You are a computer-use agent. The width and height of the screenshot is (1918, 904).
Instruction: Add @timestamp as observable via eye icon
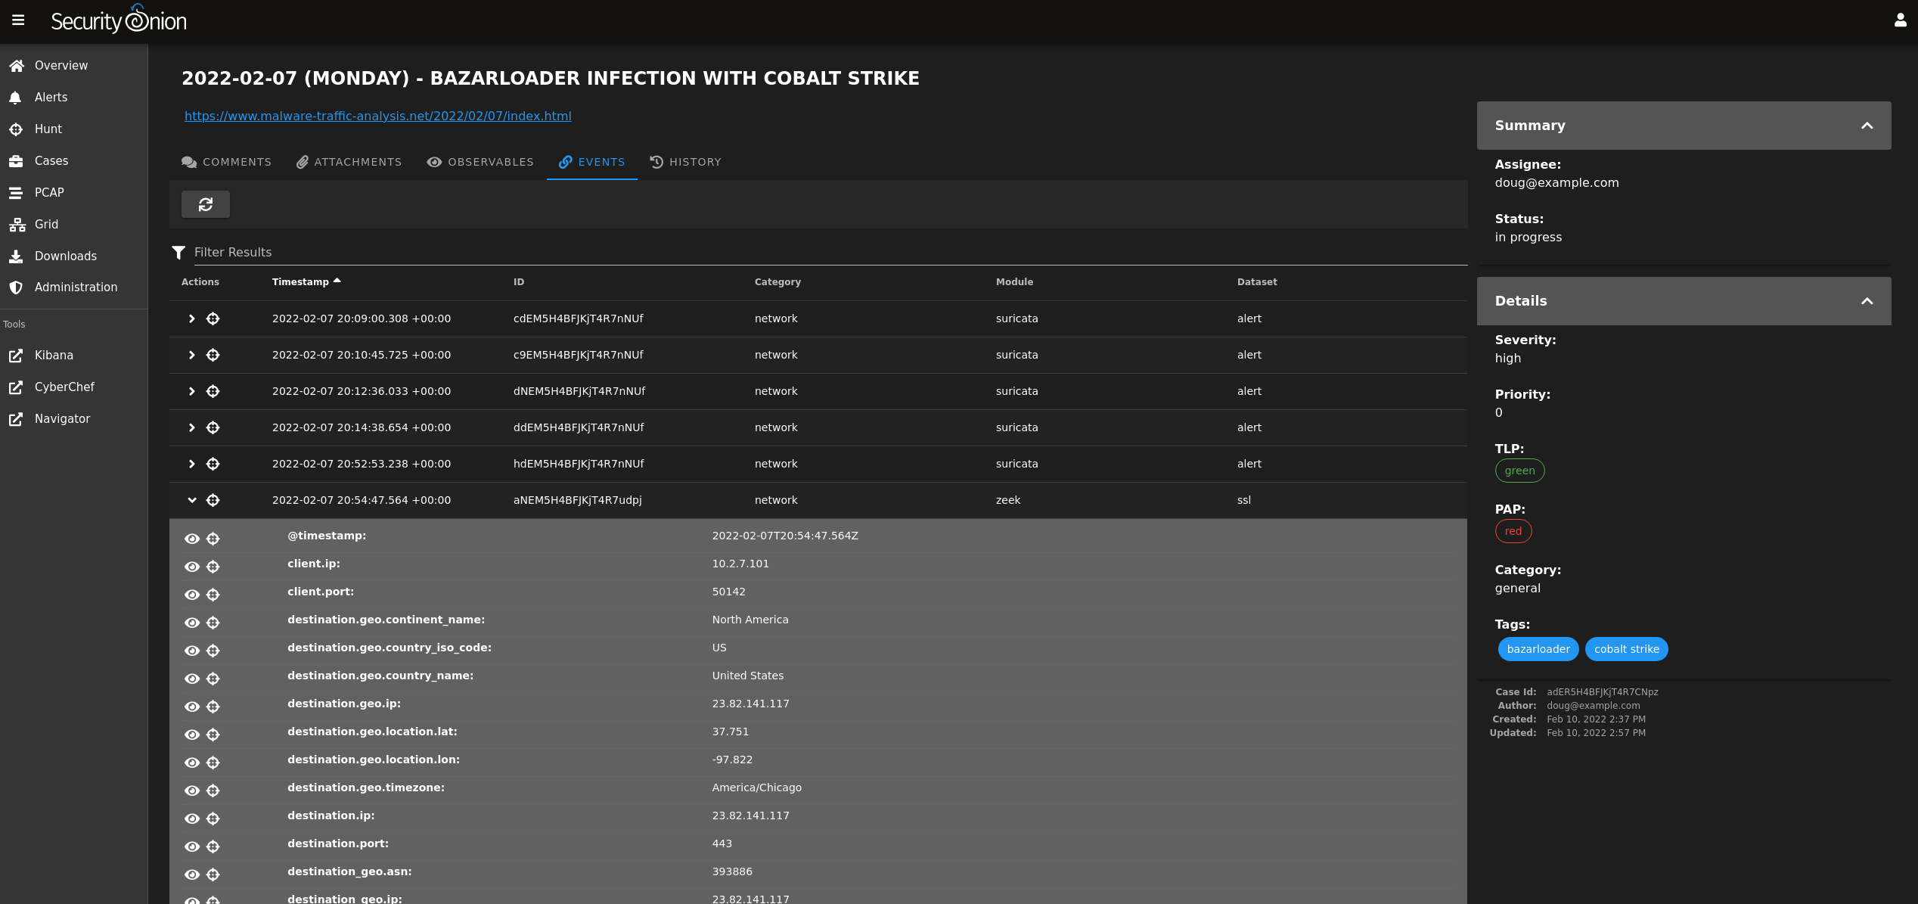[x=192, y=539]
